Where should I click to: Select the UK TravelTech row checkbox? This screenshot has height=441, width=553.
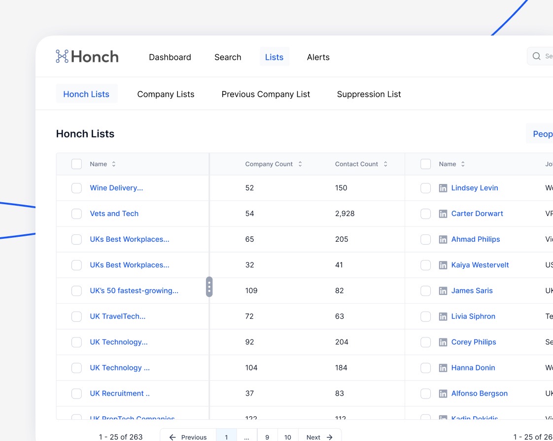point(76,316)
